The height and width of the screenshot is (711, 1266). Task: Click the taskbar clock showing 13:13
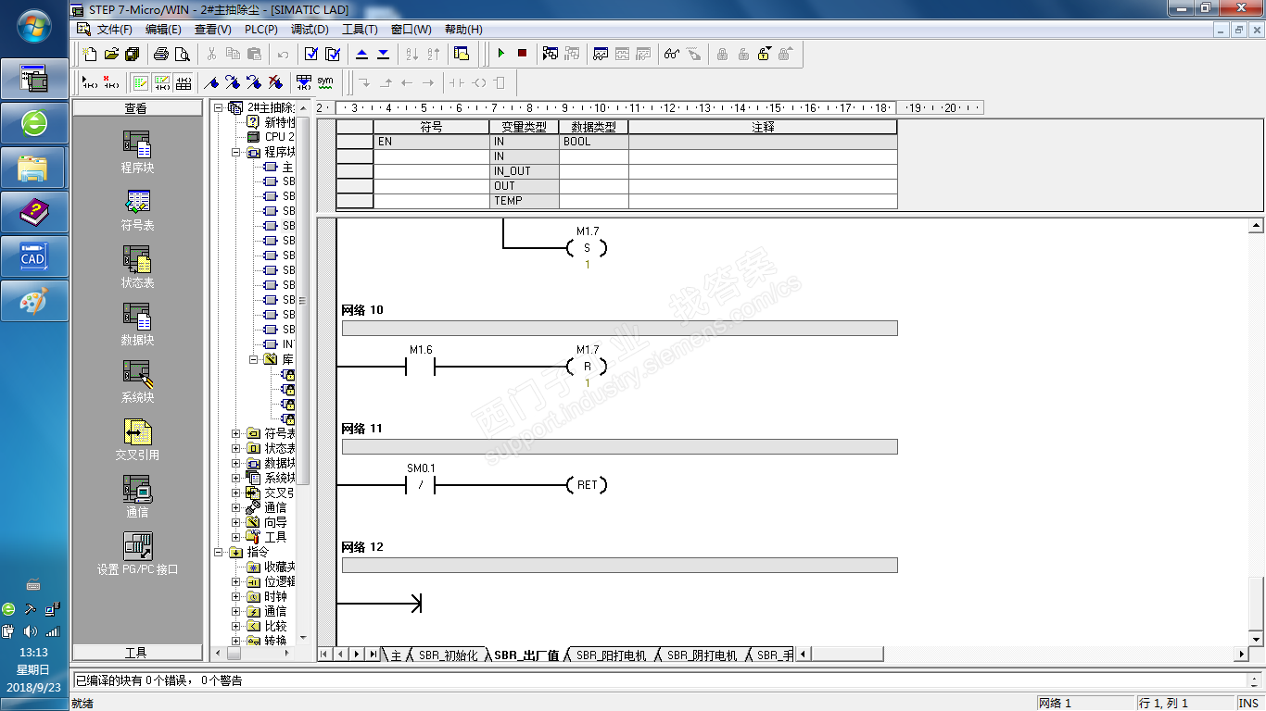tap(32, 653)
